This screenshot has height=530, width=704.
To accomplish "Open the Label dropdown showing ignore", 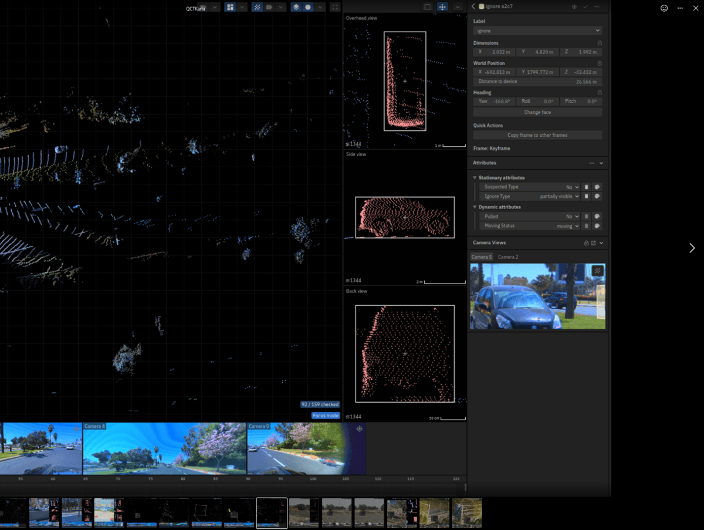I will pos(537,31).
